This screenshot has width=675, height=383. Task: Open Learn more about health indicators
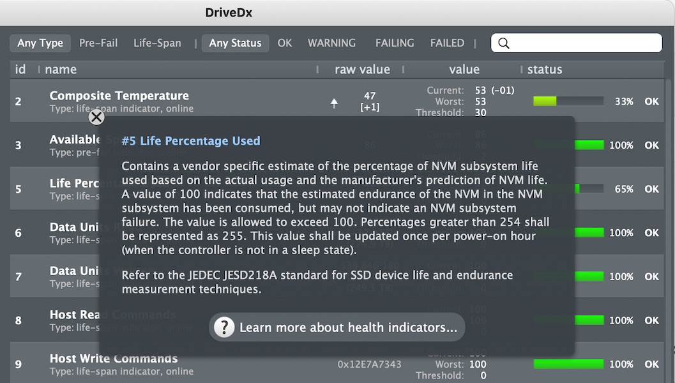[x=337, y=327]
